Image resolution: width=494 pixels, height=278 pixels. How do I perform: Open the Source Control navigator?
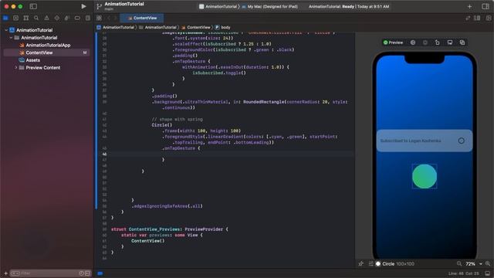point(15,18)
